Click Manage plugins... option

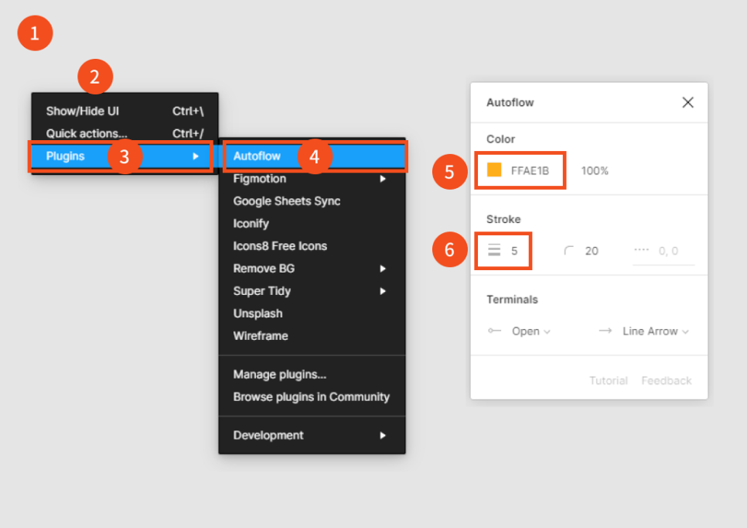click(312, 375)
